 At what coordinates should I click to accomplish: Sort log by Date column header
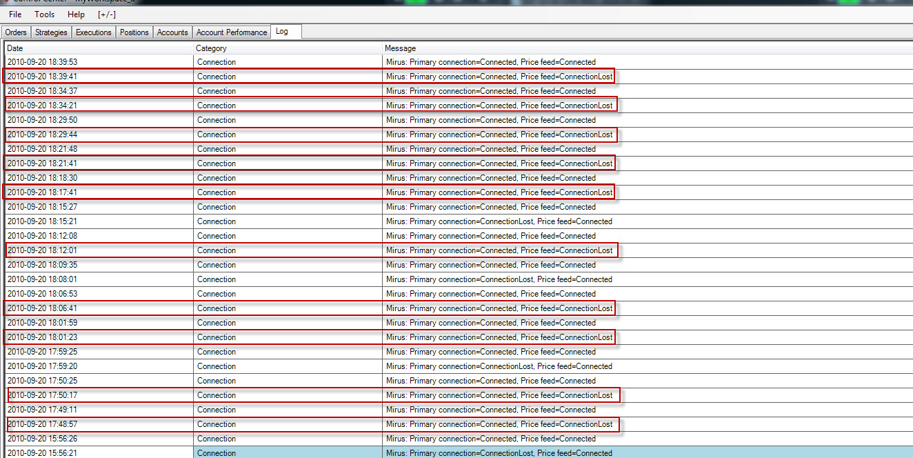(99, 48)
